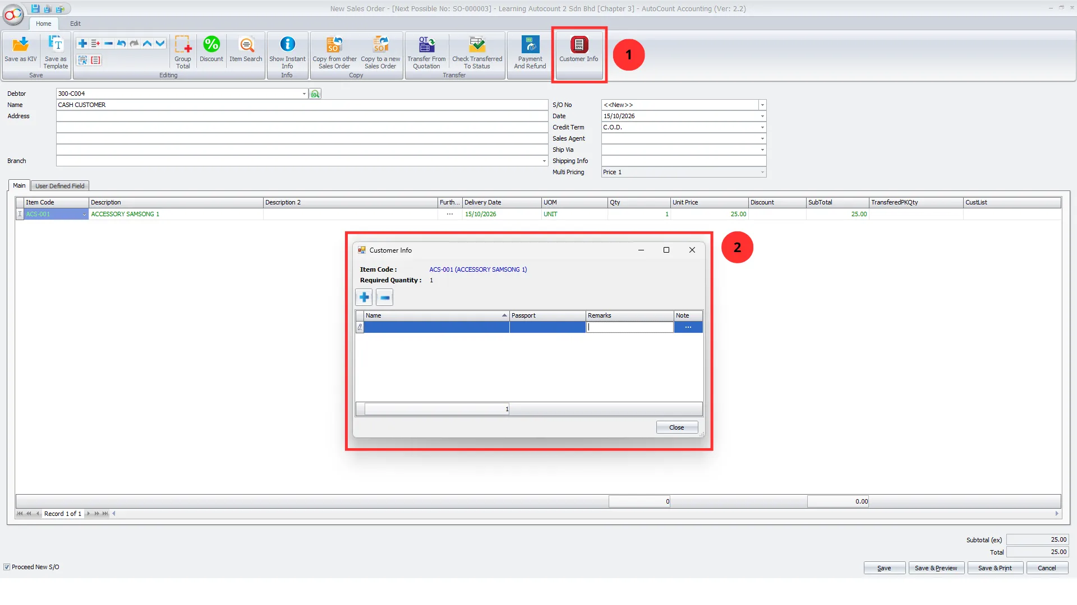Click the Passport column header
The image size is (1077, 605).
[547, 315]
